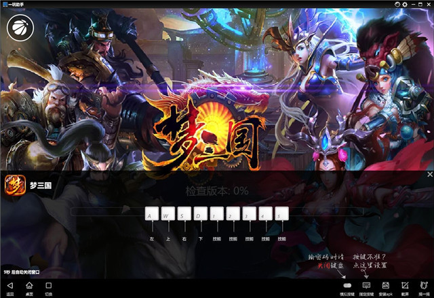Click the S key mapped to 右

tap(184, 214)
